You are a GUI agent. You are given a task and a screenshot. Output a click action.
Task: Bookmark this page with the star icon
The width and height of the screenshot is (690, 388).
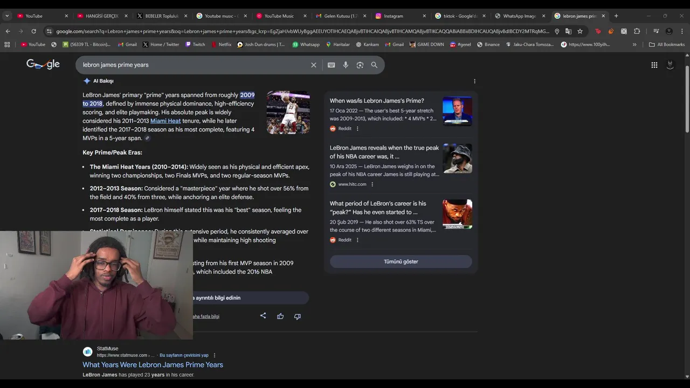pos(580,31)
